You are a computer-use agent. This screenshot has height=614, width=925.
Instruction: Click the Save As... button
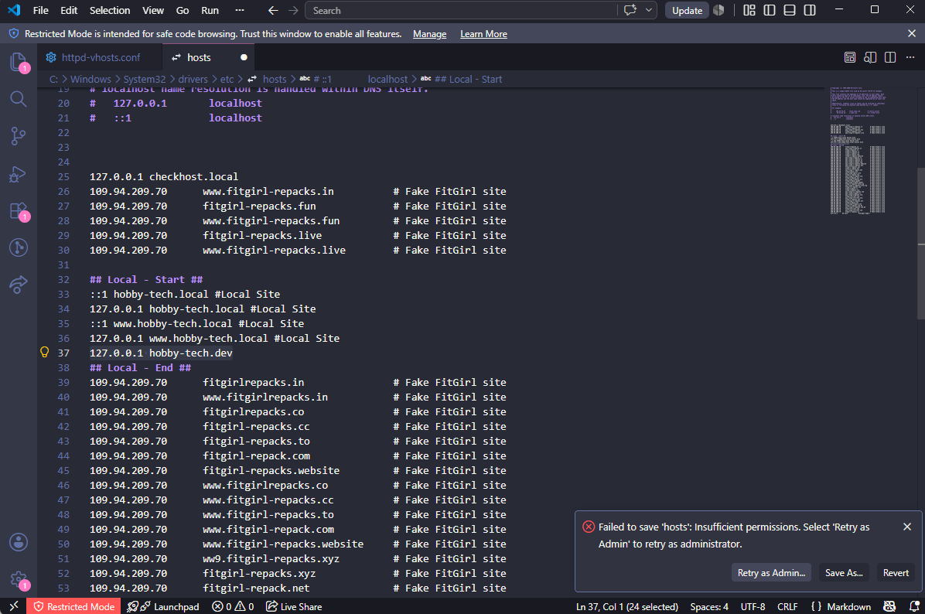tap(844, 573)
